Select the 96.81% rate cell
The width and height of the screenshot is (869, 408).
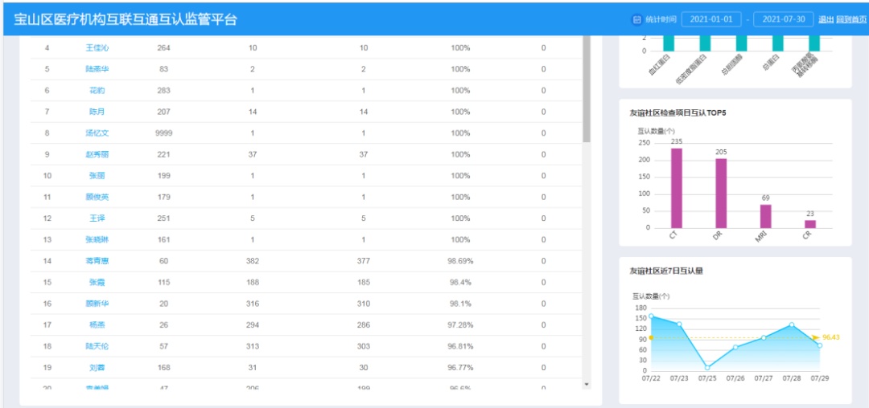click(x=460, y=346)
